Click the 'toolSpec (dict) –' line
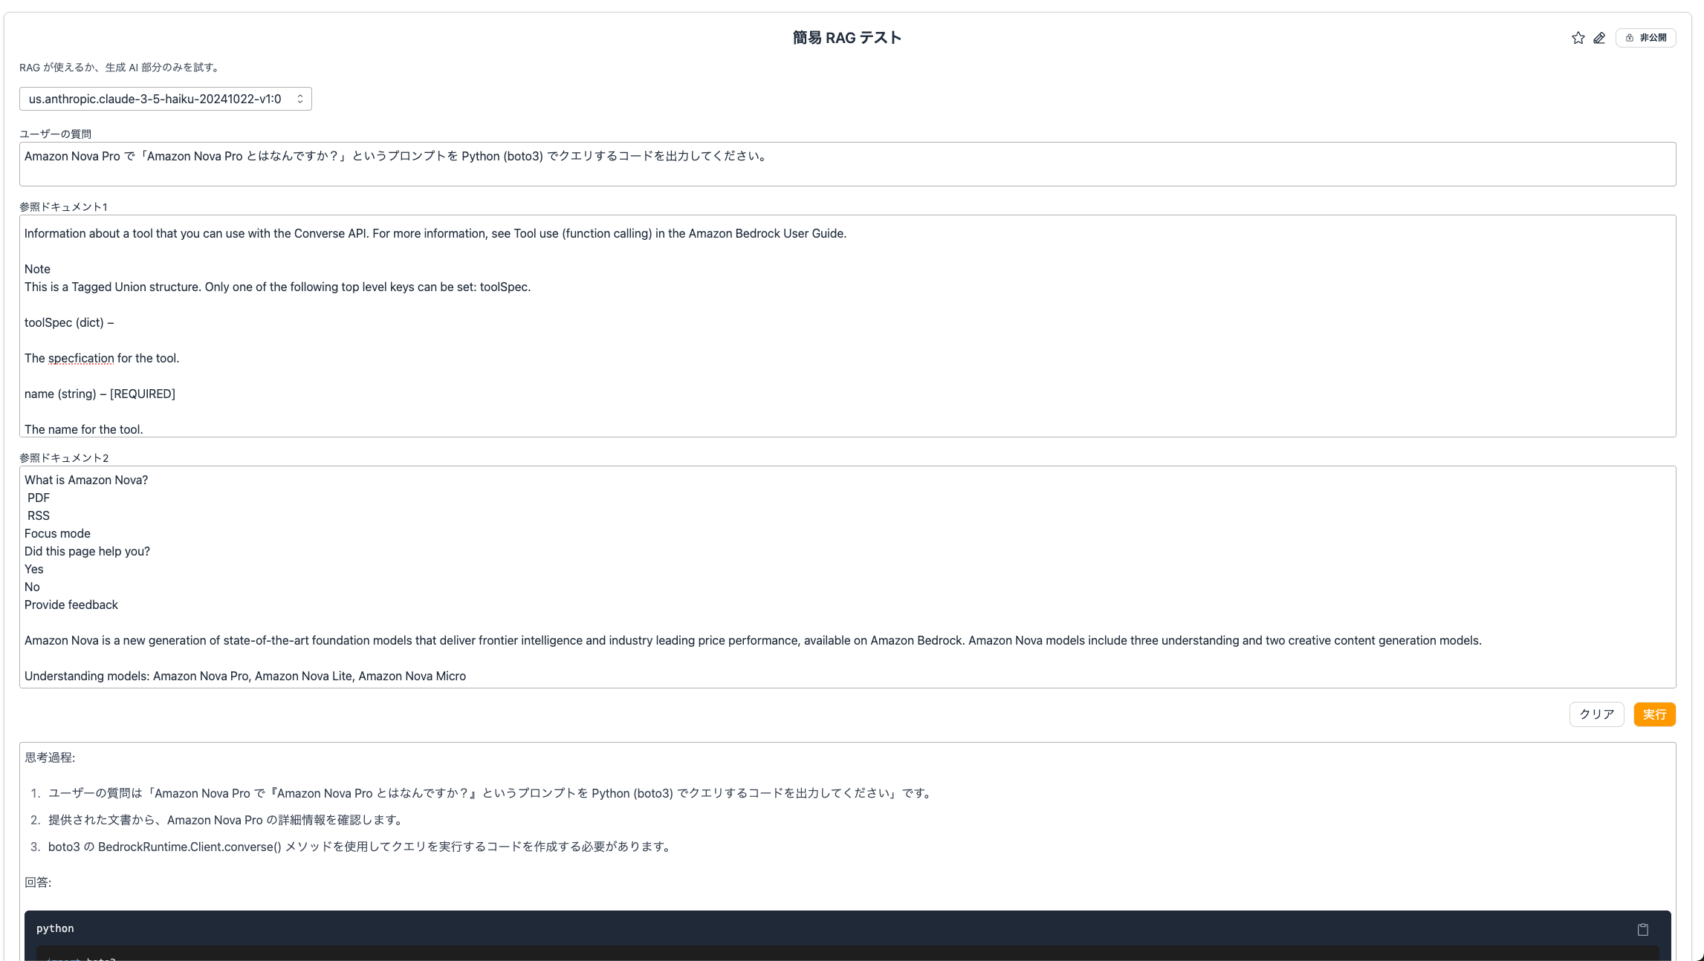 click(69, 322)
